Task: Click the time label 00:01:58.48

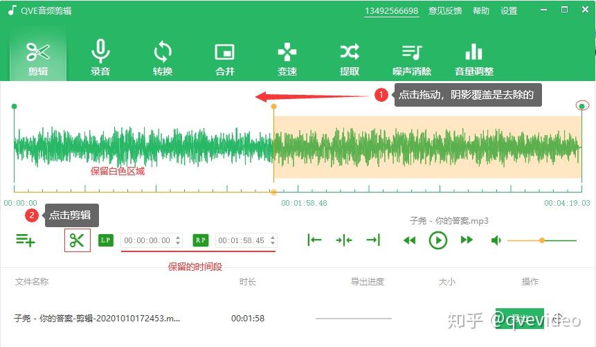Action: click(x=304, y=203)
